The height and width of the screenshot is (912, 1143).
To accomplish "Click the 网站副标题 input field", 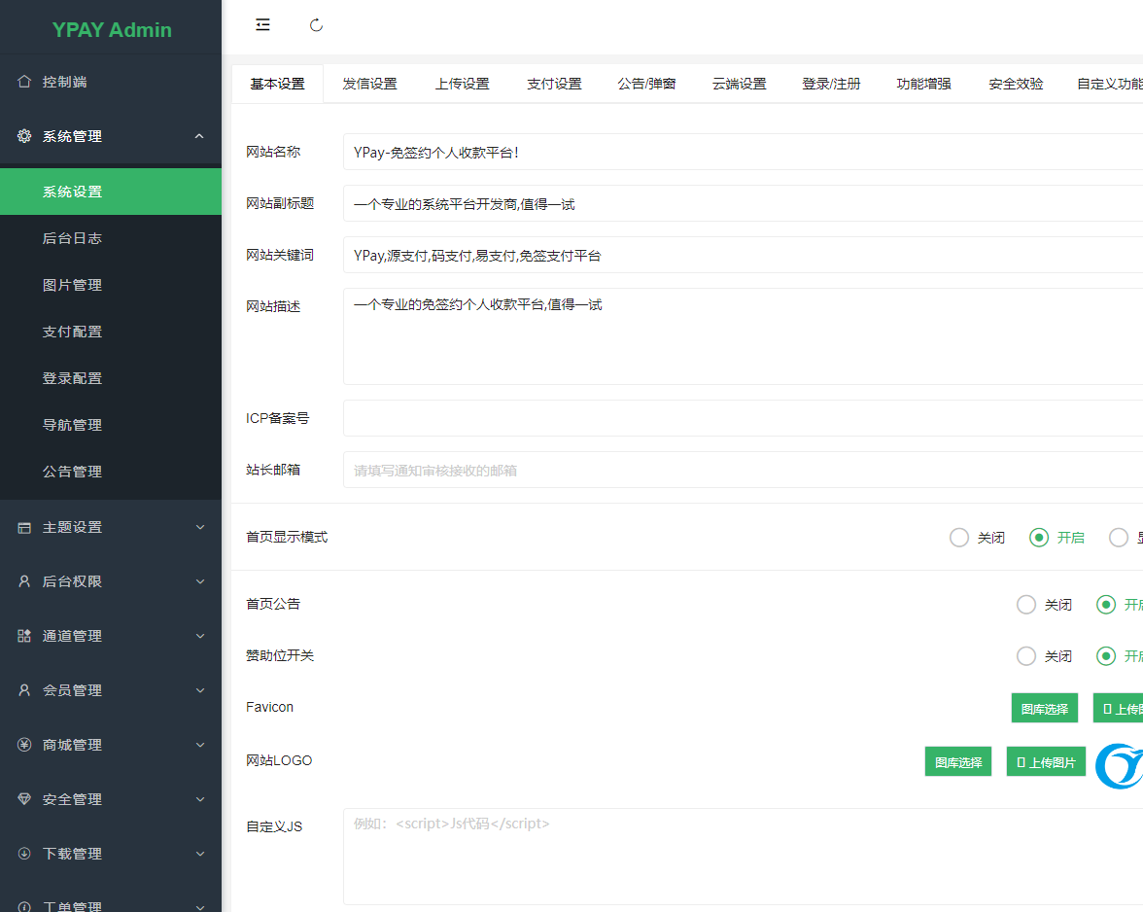I will pyautogui.click(x=743, y=203).
